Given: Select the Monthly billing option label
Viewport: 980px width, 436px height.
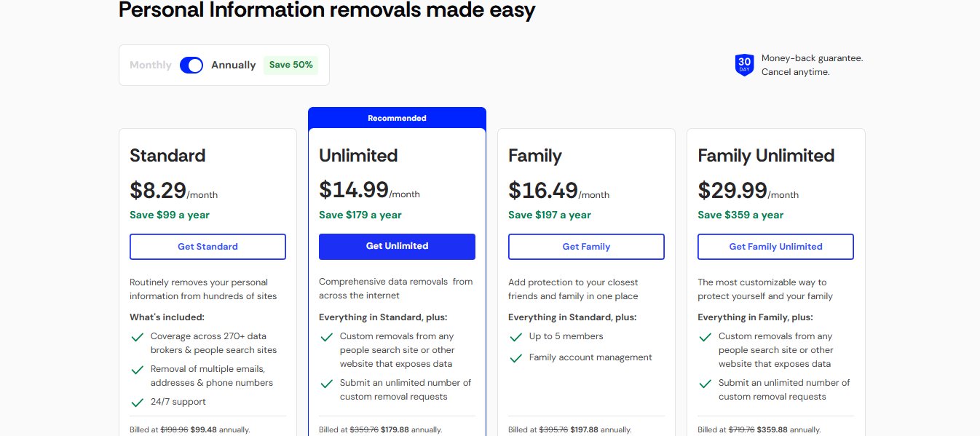Looking at the screenshot, I should [x=151, y=65].
